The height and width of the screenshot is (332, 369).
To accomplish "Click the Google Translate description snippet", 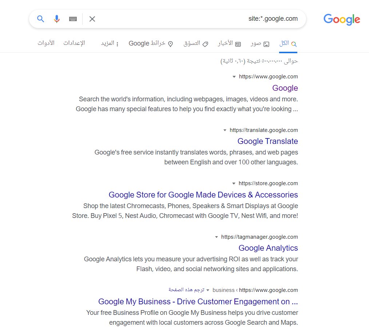I will tap(196, 157).
